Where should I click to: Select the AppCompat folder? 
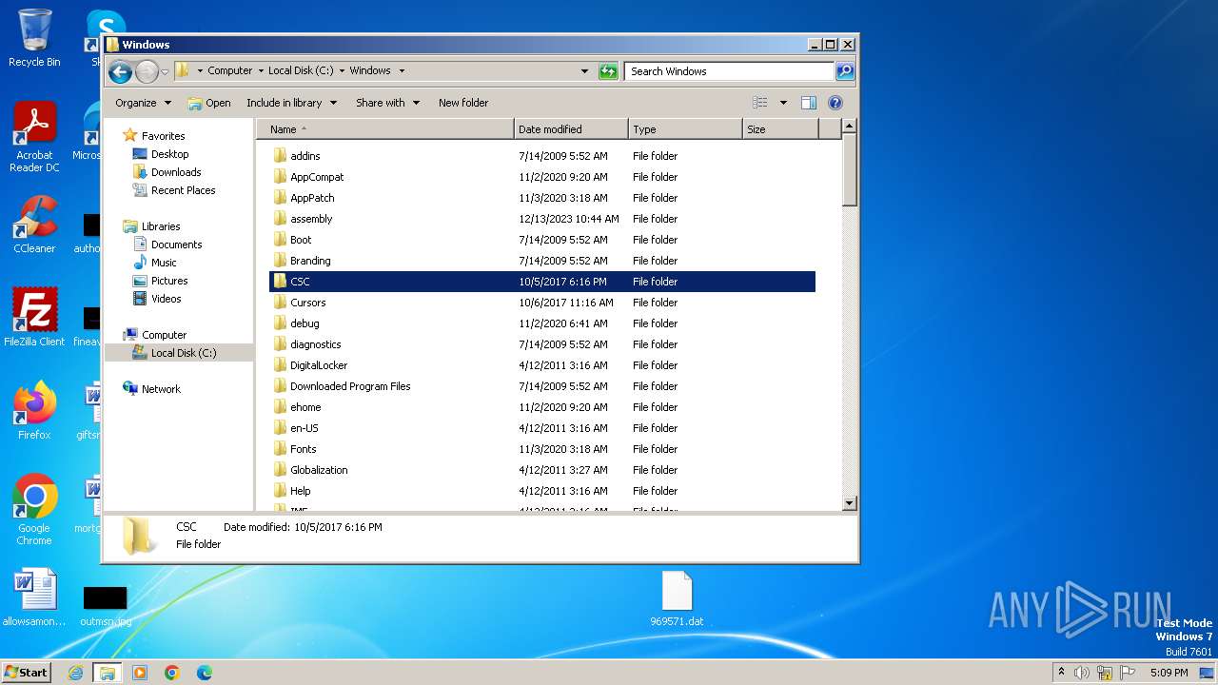[317, 177]
